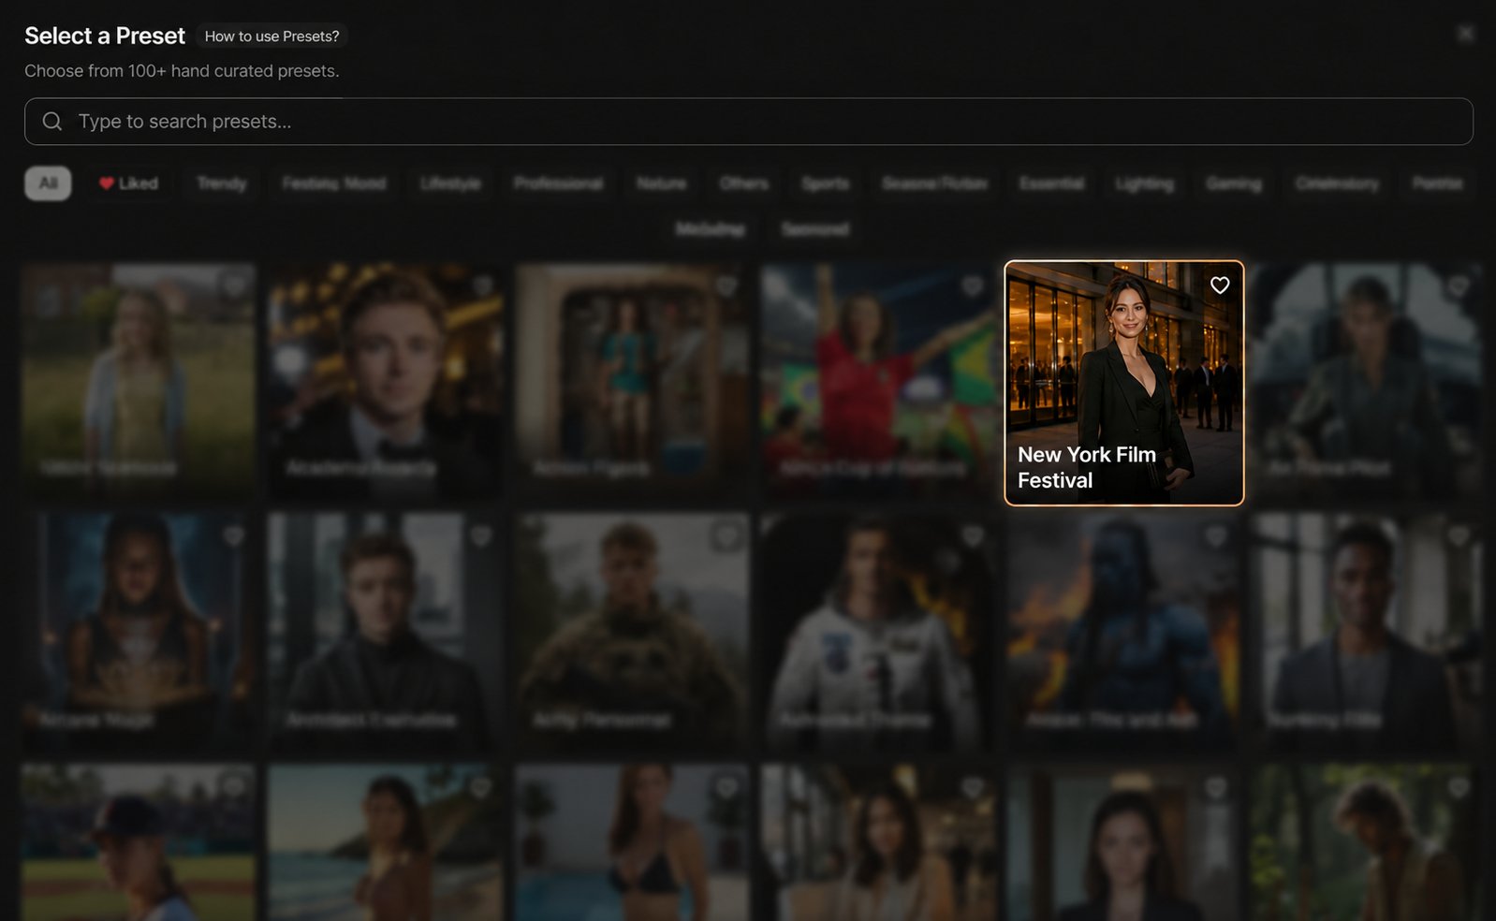Like the red-shirt fan with Brazil flags preset
Viewport: 1496px width, 921px height.
pos(973,285)
